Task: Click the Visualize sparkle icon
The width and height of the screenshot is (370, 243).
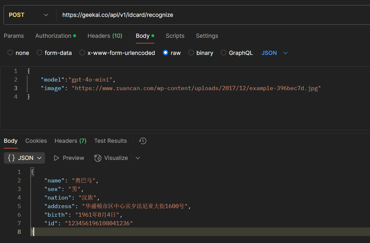Action: coord(98,158)
